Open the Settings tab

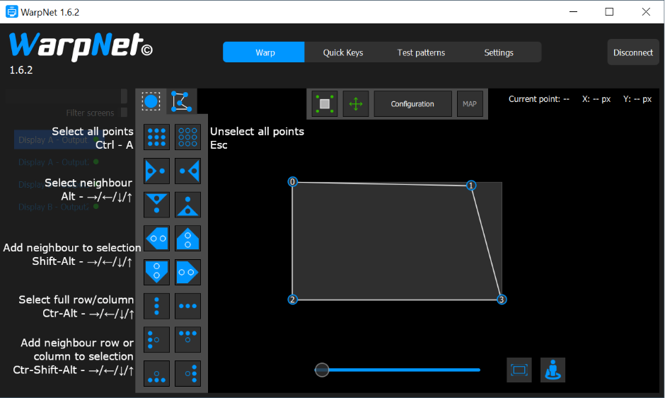(499, 52)
